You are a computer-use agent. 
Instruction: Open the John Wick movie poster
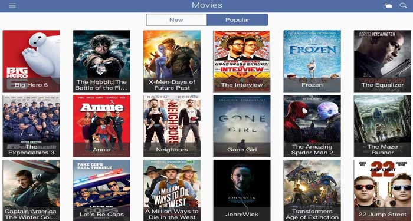pos(242,190)
